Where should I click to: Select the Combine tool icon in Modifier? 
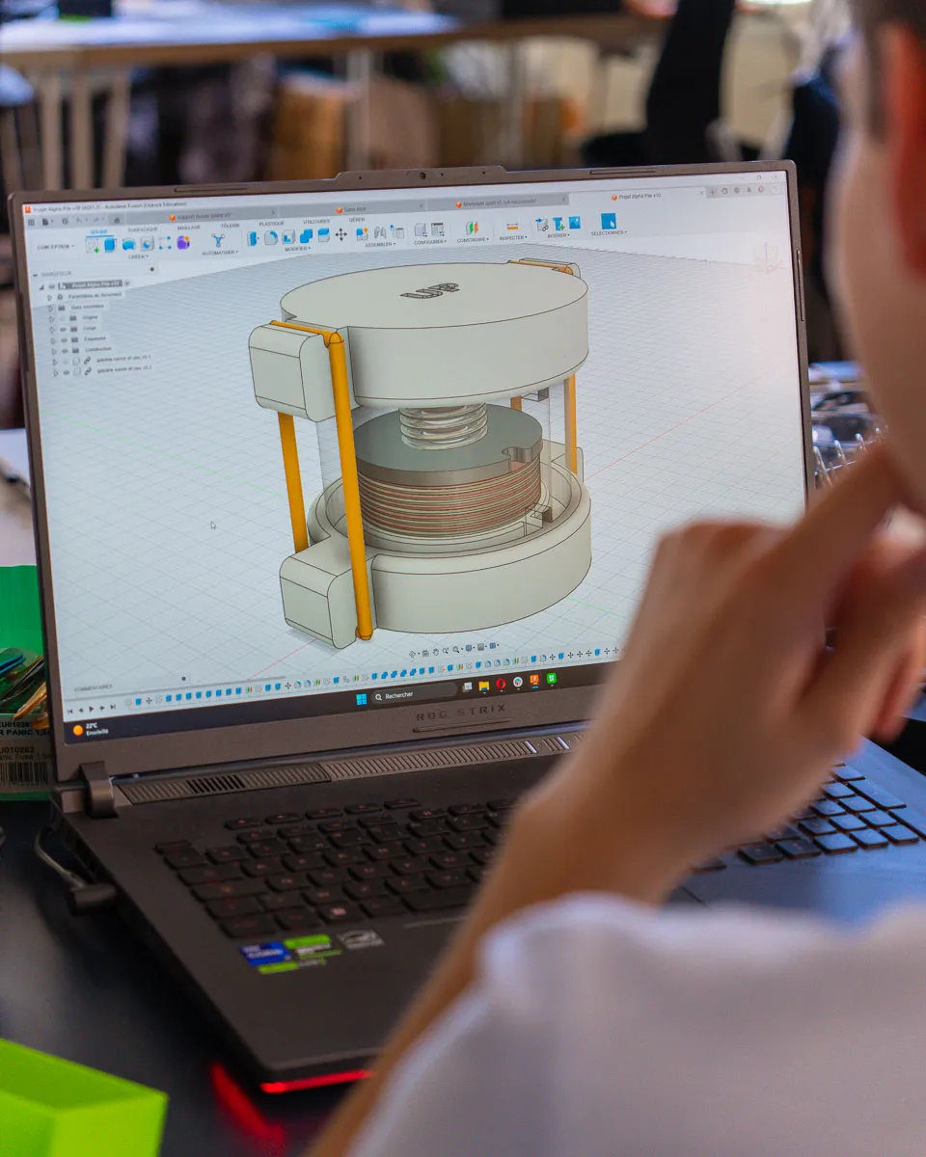click(306, 235)
